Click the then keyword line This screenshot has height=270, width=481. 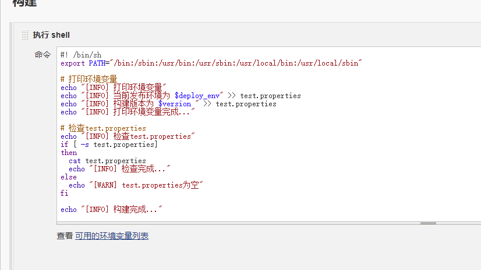(69, 153)
